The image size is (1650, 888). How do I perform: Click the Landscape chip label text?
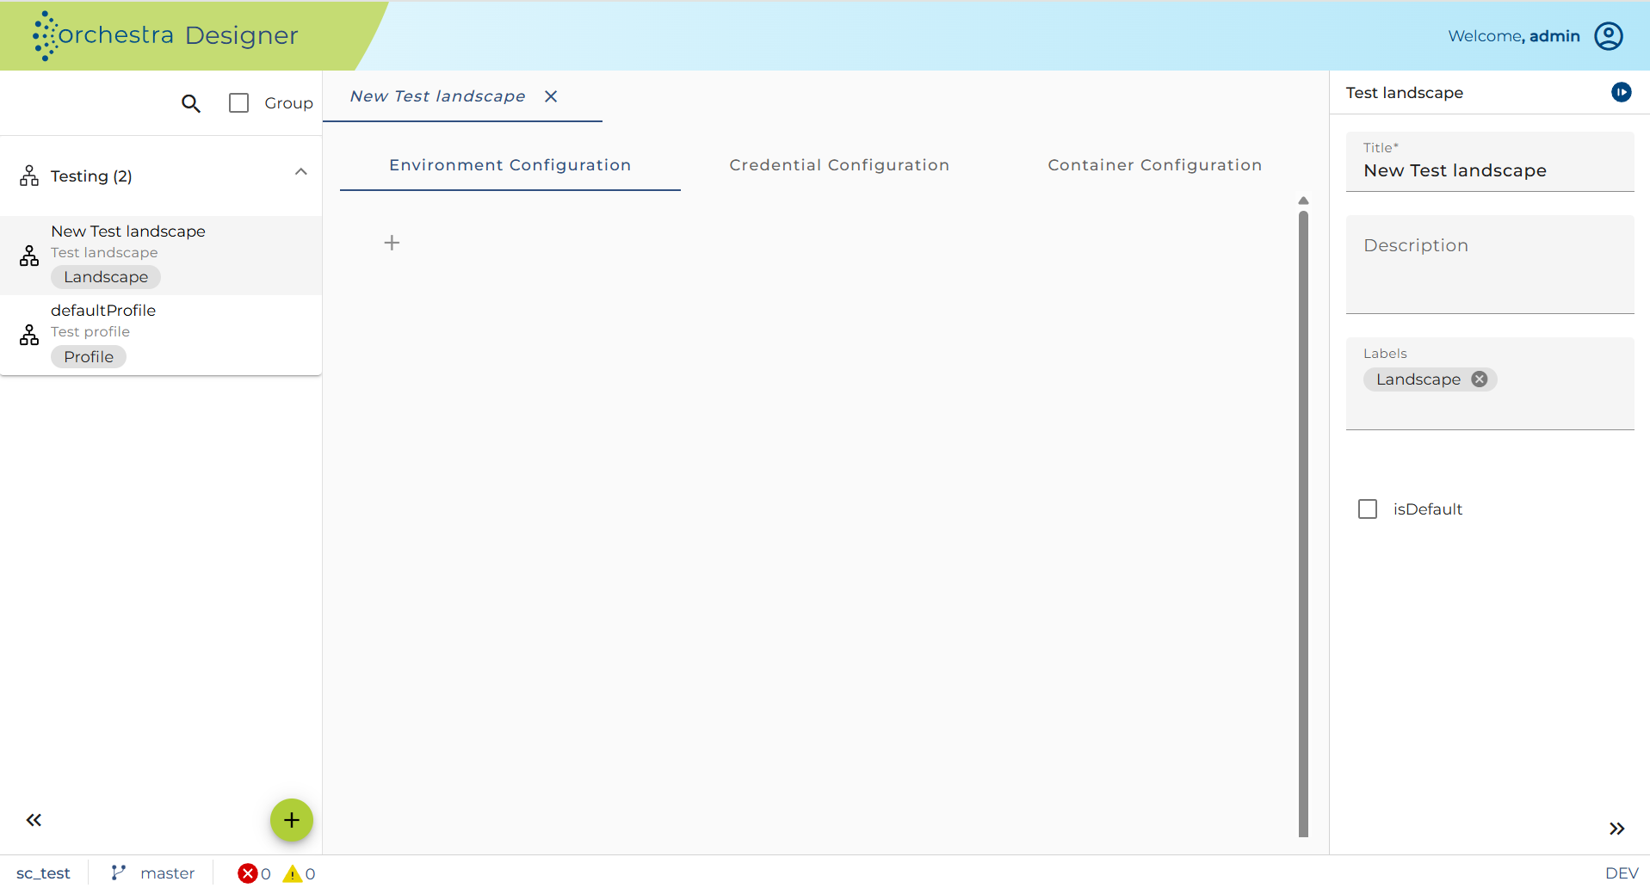click(1418, 379)
